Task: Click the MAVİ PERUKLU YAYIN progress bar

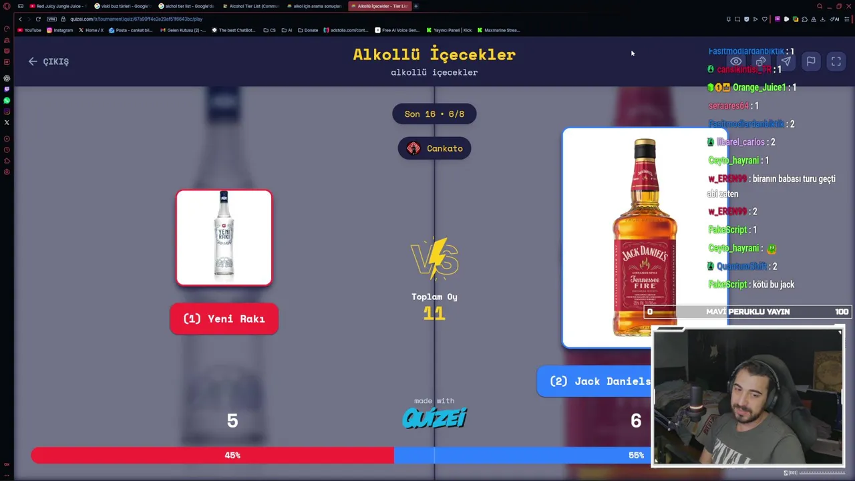Action: (747, 312)
